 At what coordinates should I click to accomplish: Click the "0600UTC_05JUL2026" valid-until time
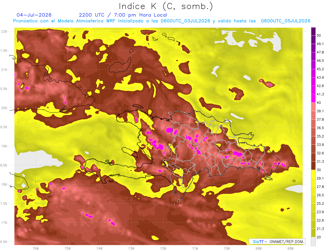tap(286, 21)
